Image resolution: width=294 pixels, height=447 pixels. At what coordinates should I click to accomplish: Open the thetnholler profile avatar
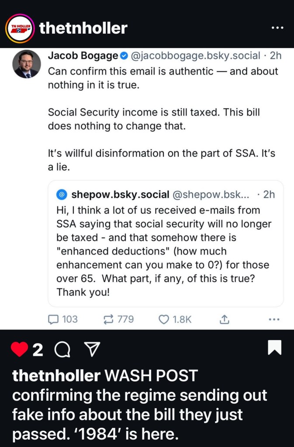click(x=20, y=28)
